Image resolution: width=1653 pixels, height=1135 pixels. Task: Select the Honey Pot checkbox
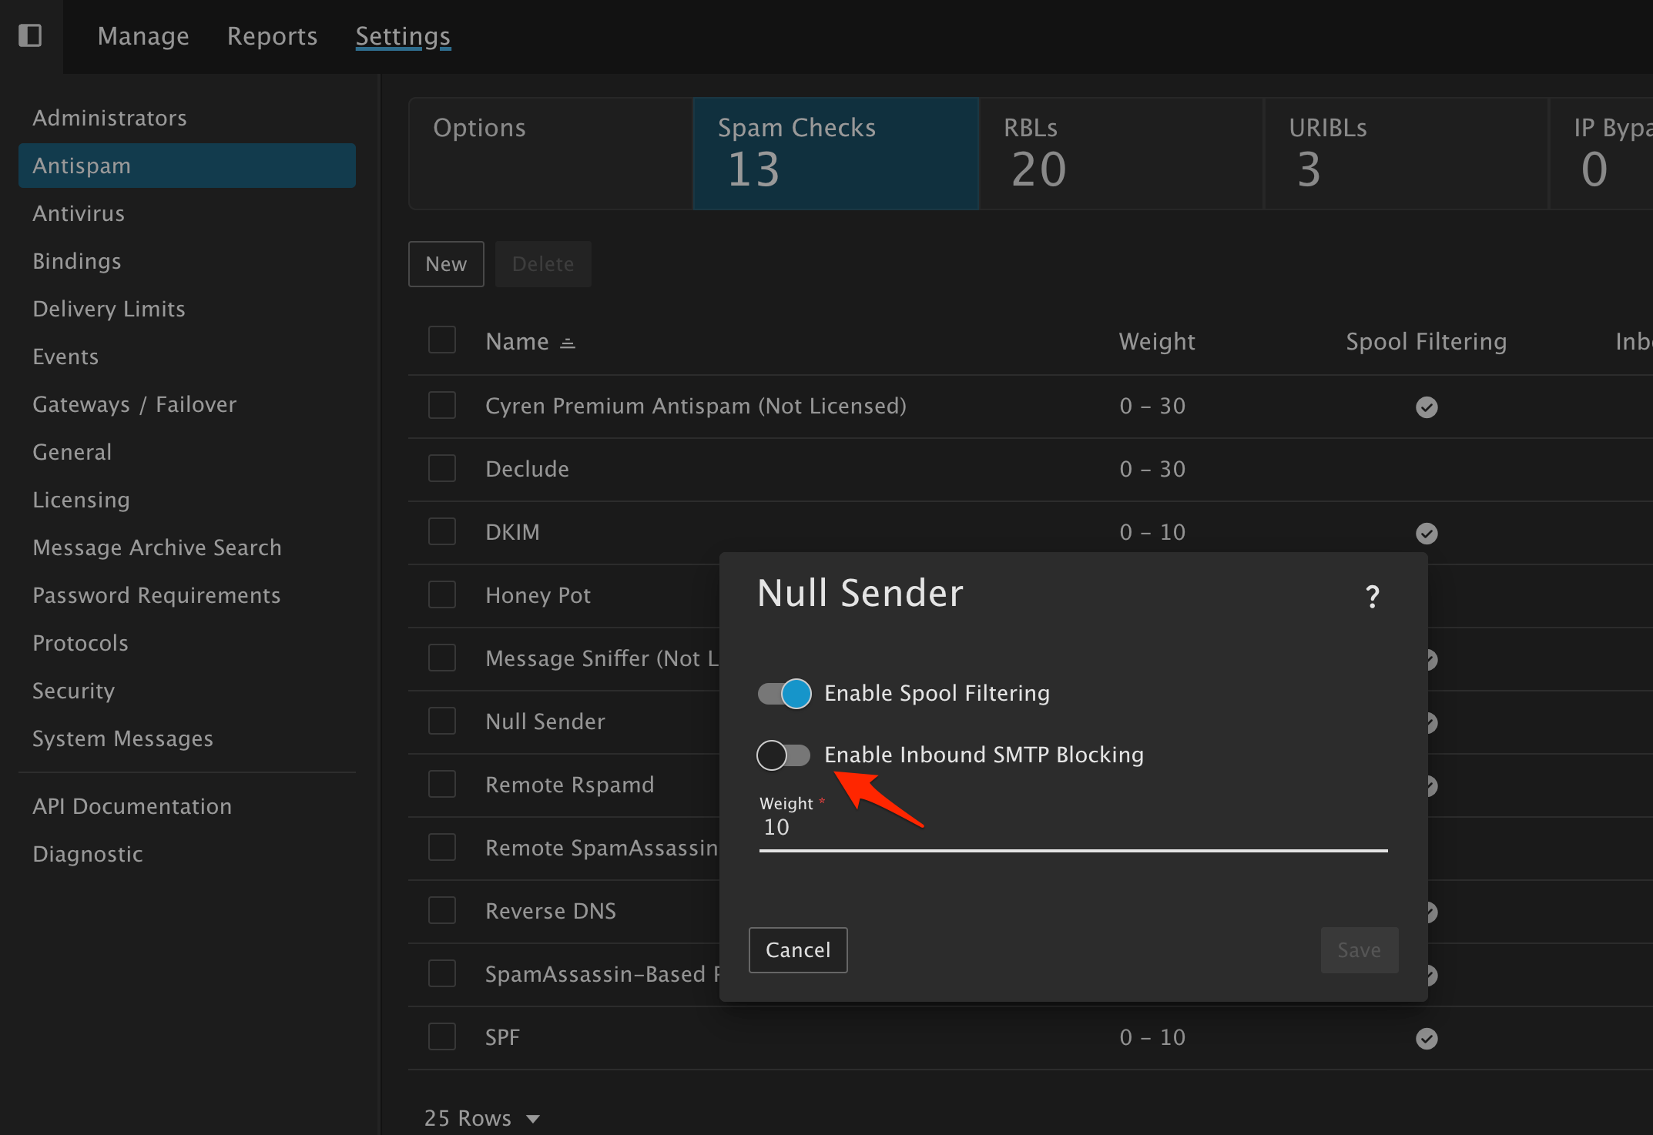[442, 594]
